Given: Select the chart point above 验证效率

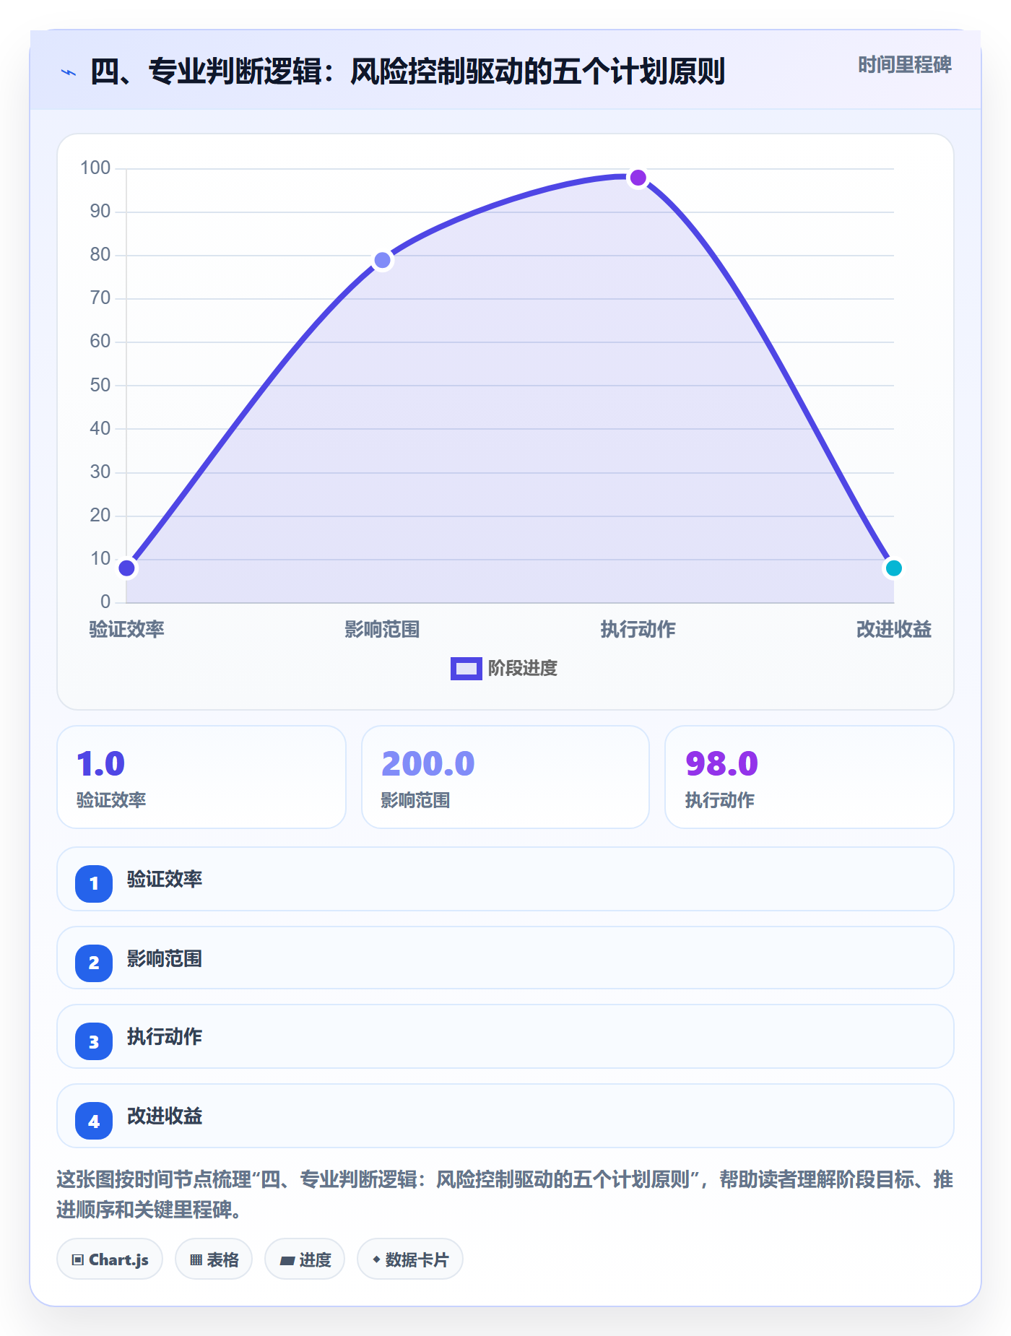Looking at the screenshot, I should click(x=127, y=568).
